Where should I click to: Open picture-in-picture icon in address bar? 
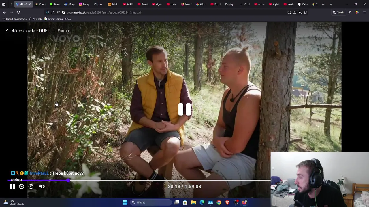pos(289,12)
